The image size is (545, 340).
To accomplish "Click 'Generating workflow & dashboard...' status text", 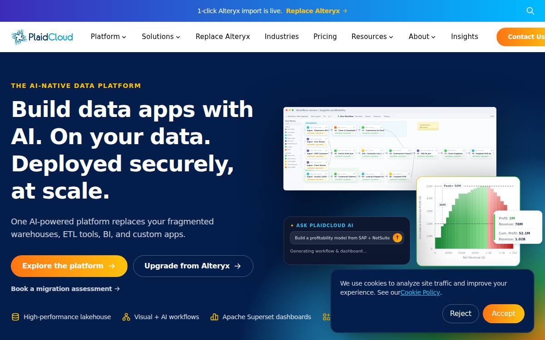I will [x=328, y=251].
